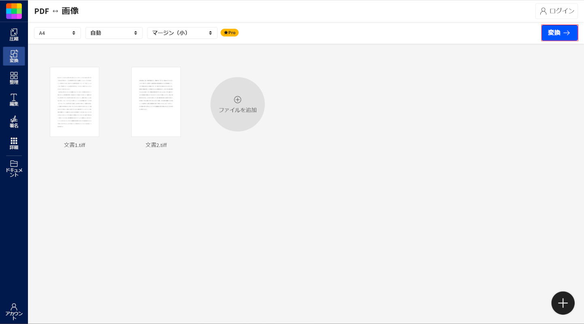Open the 編集 edit tool
584x324 pixels.
click(14, 100)
